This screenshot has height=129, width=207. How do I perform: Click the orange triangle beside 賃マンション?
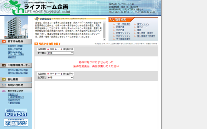click(135, 24)
